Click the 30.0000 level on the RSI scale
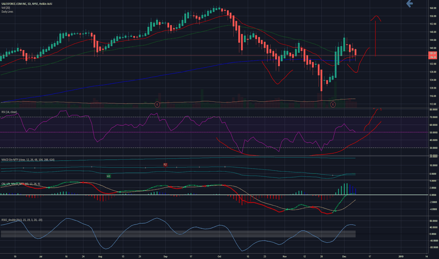 click(x=433, y=148)
